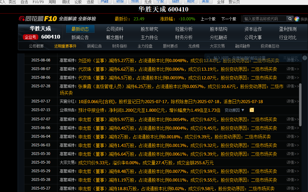Image resolution: width=308 pixels, height=192 pixels.
Task: Click the F10/F9 item in the top toolbar
Action: coord(38,2)
